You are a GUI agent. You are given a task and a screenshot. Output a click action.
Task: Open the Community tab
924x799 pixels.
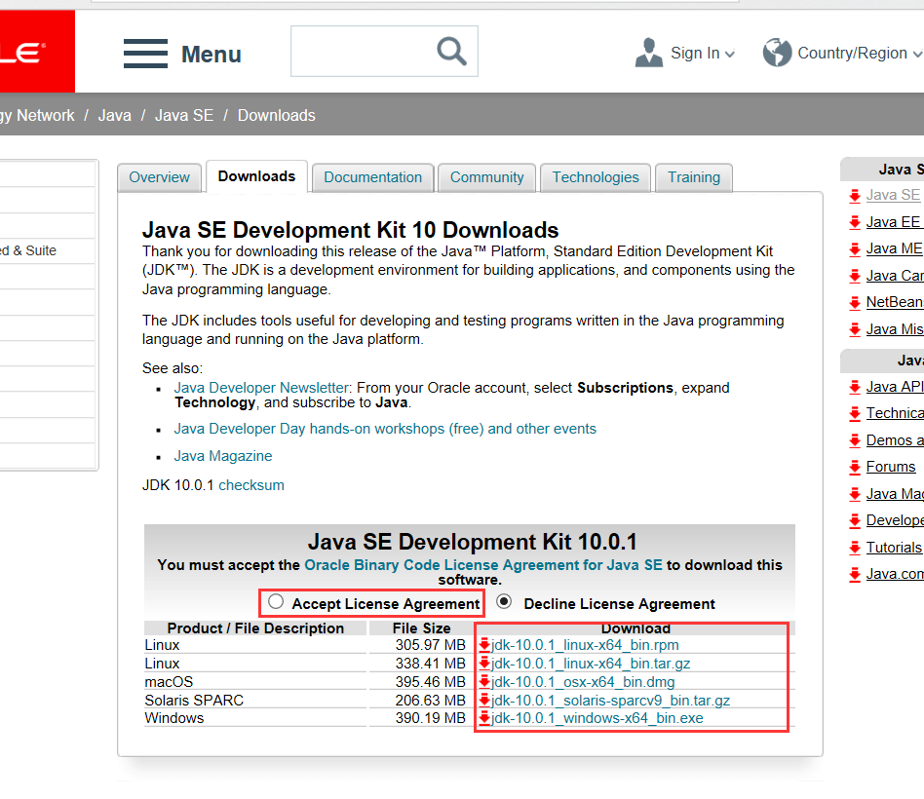point(486,177)
